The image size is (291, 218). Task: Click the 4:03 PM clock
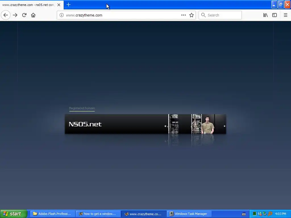[x=280, y=214]
